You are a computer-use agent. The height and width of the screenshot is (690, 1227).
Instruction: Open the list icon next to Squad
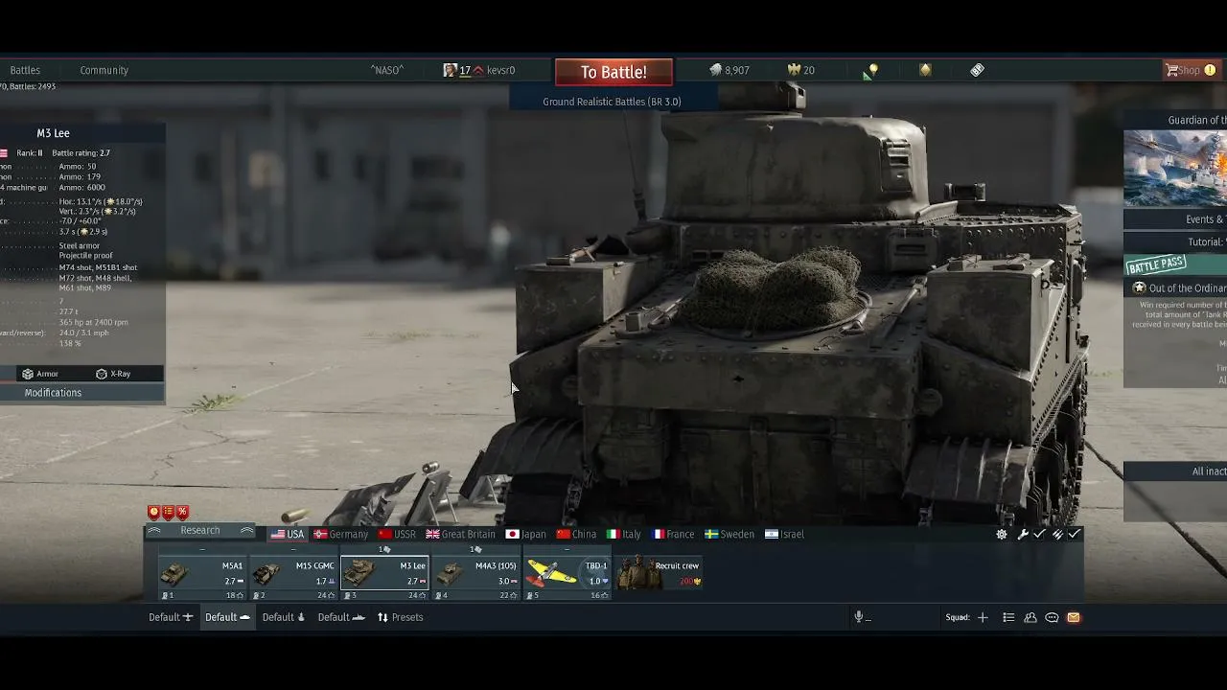pyautogui.click(x=1008, y=617)
